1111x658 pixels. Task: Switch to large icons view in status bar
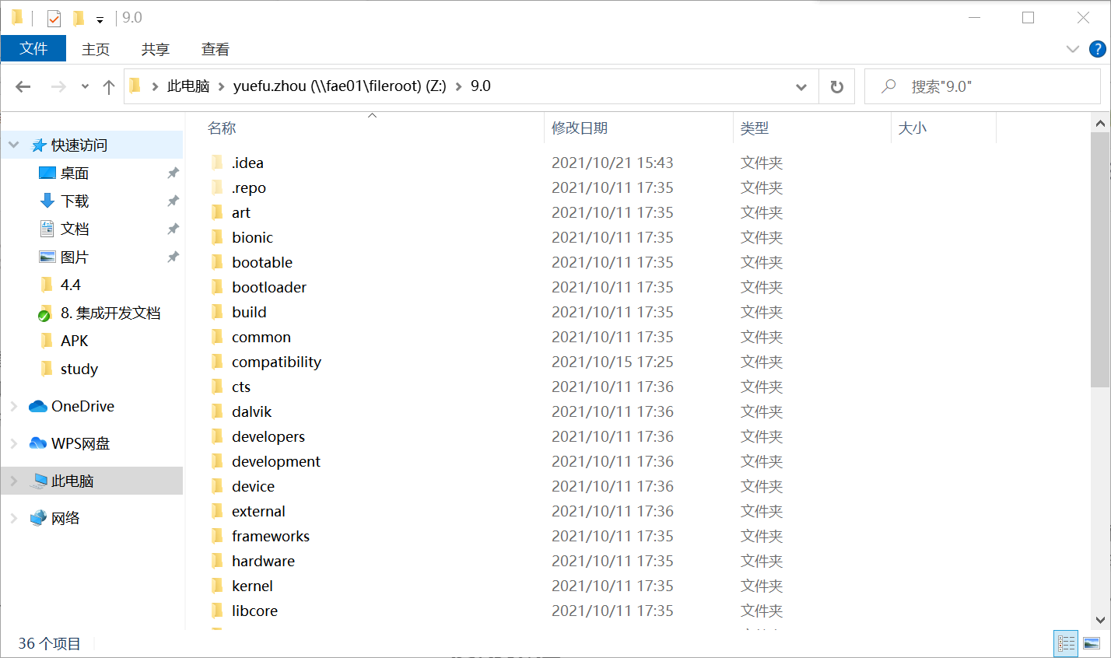click(x=1092, y=643)
